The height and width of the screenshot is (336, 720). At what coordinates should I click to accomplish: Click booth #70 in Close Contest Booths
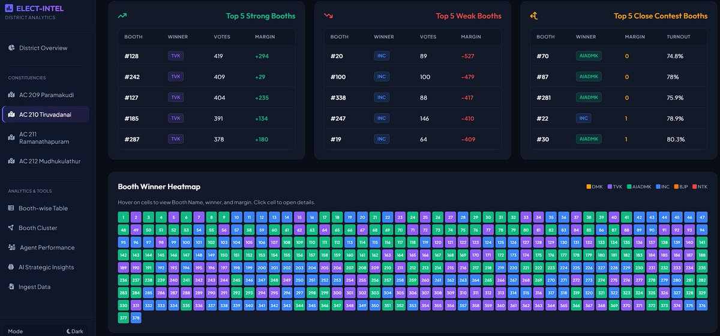pyautogui.click(x=542, y=56)
